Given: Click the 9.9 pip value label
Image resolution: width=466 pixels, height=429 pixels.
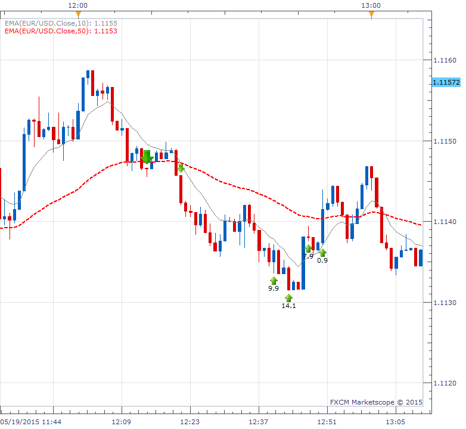Looking at the screenshot, I should (274, 288).
